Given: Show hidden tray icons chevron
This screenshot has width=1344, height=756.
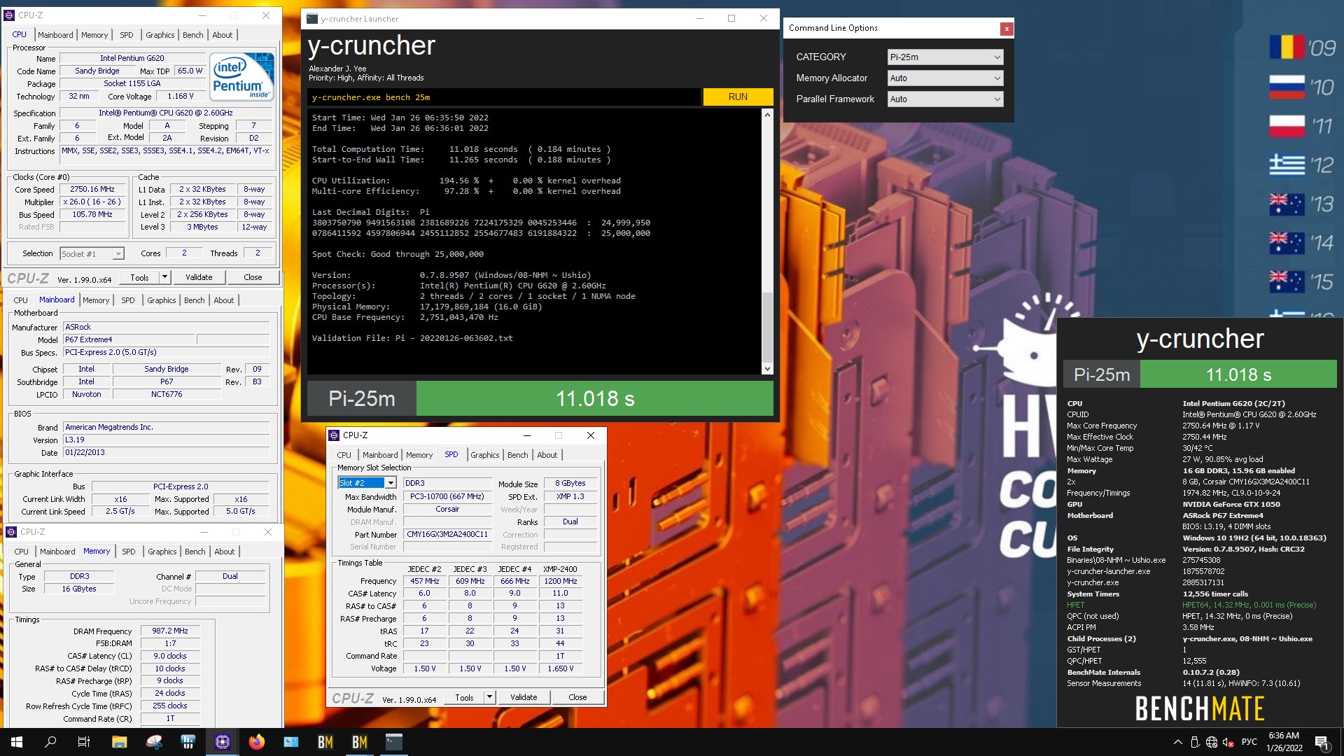Looking at the screenshot, I should point(1177,742).
